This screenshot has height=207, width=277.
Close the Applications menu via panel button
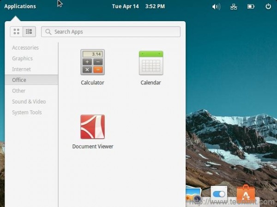(x=20, y=6)
